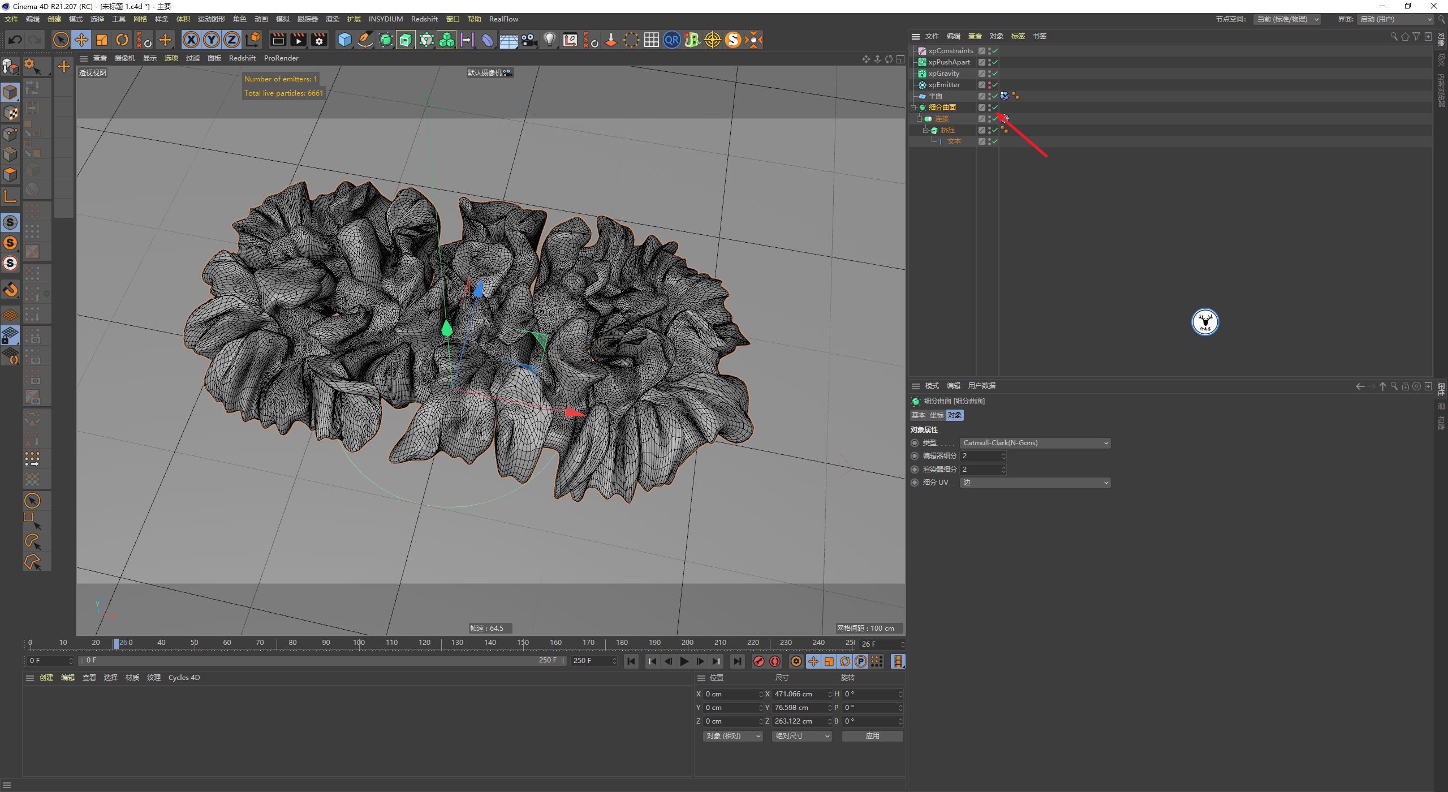Open the 绝对尺寸 dropdown

[801, 736]
